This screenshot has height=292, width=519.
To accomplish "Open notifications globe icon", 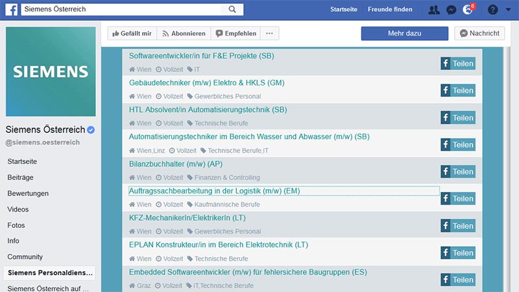I will [x=468, y=10].
